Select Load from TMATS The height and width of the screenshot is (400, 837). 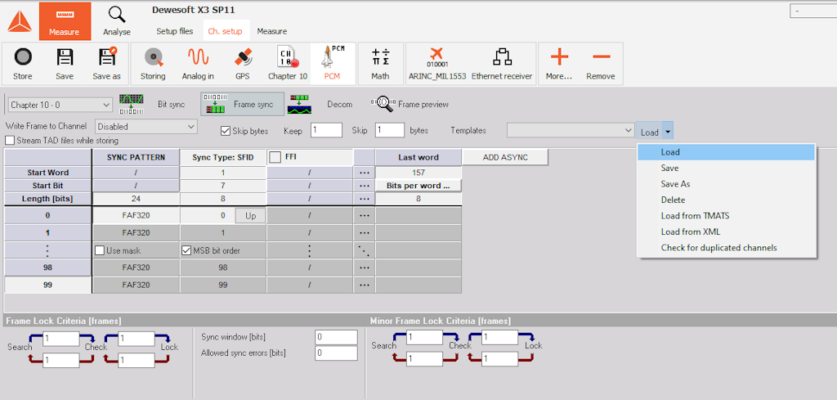(727, 216)
